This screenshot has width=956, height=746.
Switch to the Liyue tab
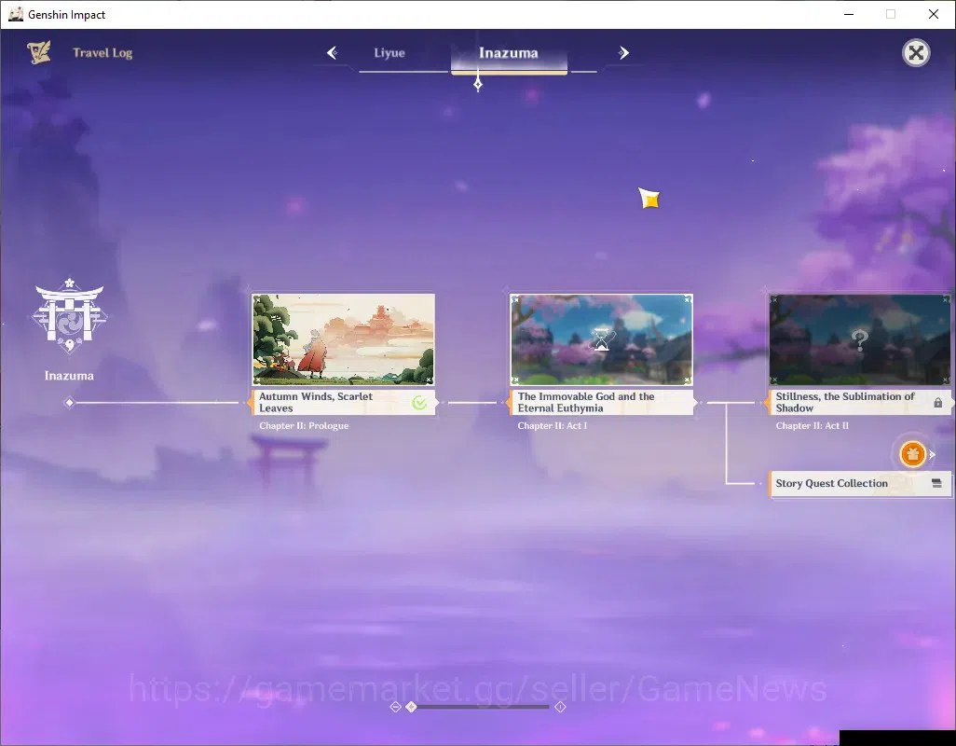(389, 53)
